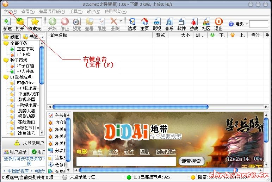Go to 主页 (Home) via the toolbar icon

click(144, 24)
